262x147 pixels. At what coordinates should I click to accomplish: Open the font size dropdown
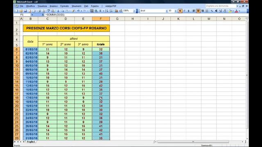tap(176, 11)
